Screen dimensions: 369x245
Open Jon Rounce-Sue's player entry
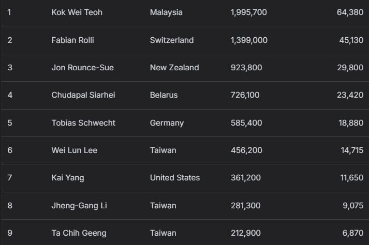[83, 68]
